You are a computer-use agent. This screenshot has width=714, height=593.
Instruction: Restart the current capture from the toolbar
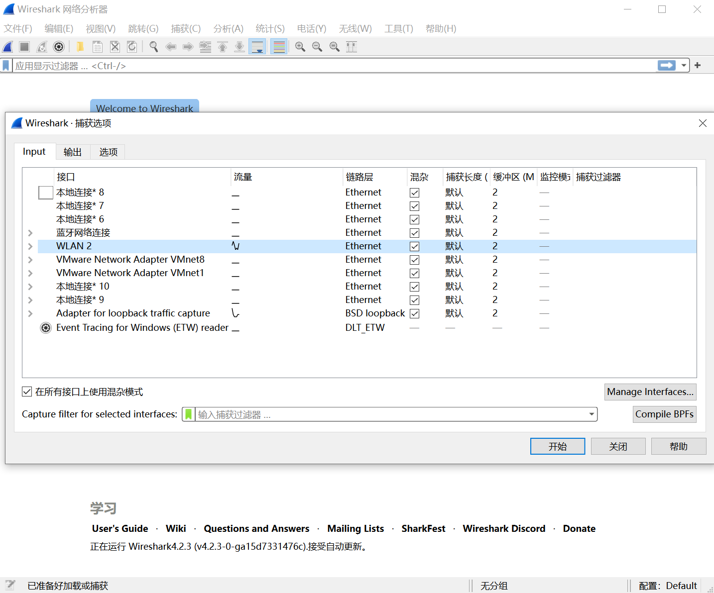pyautogui.click(x=42, y=47)
